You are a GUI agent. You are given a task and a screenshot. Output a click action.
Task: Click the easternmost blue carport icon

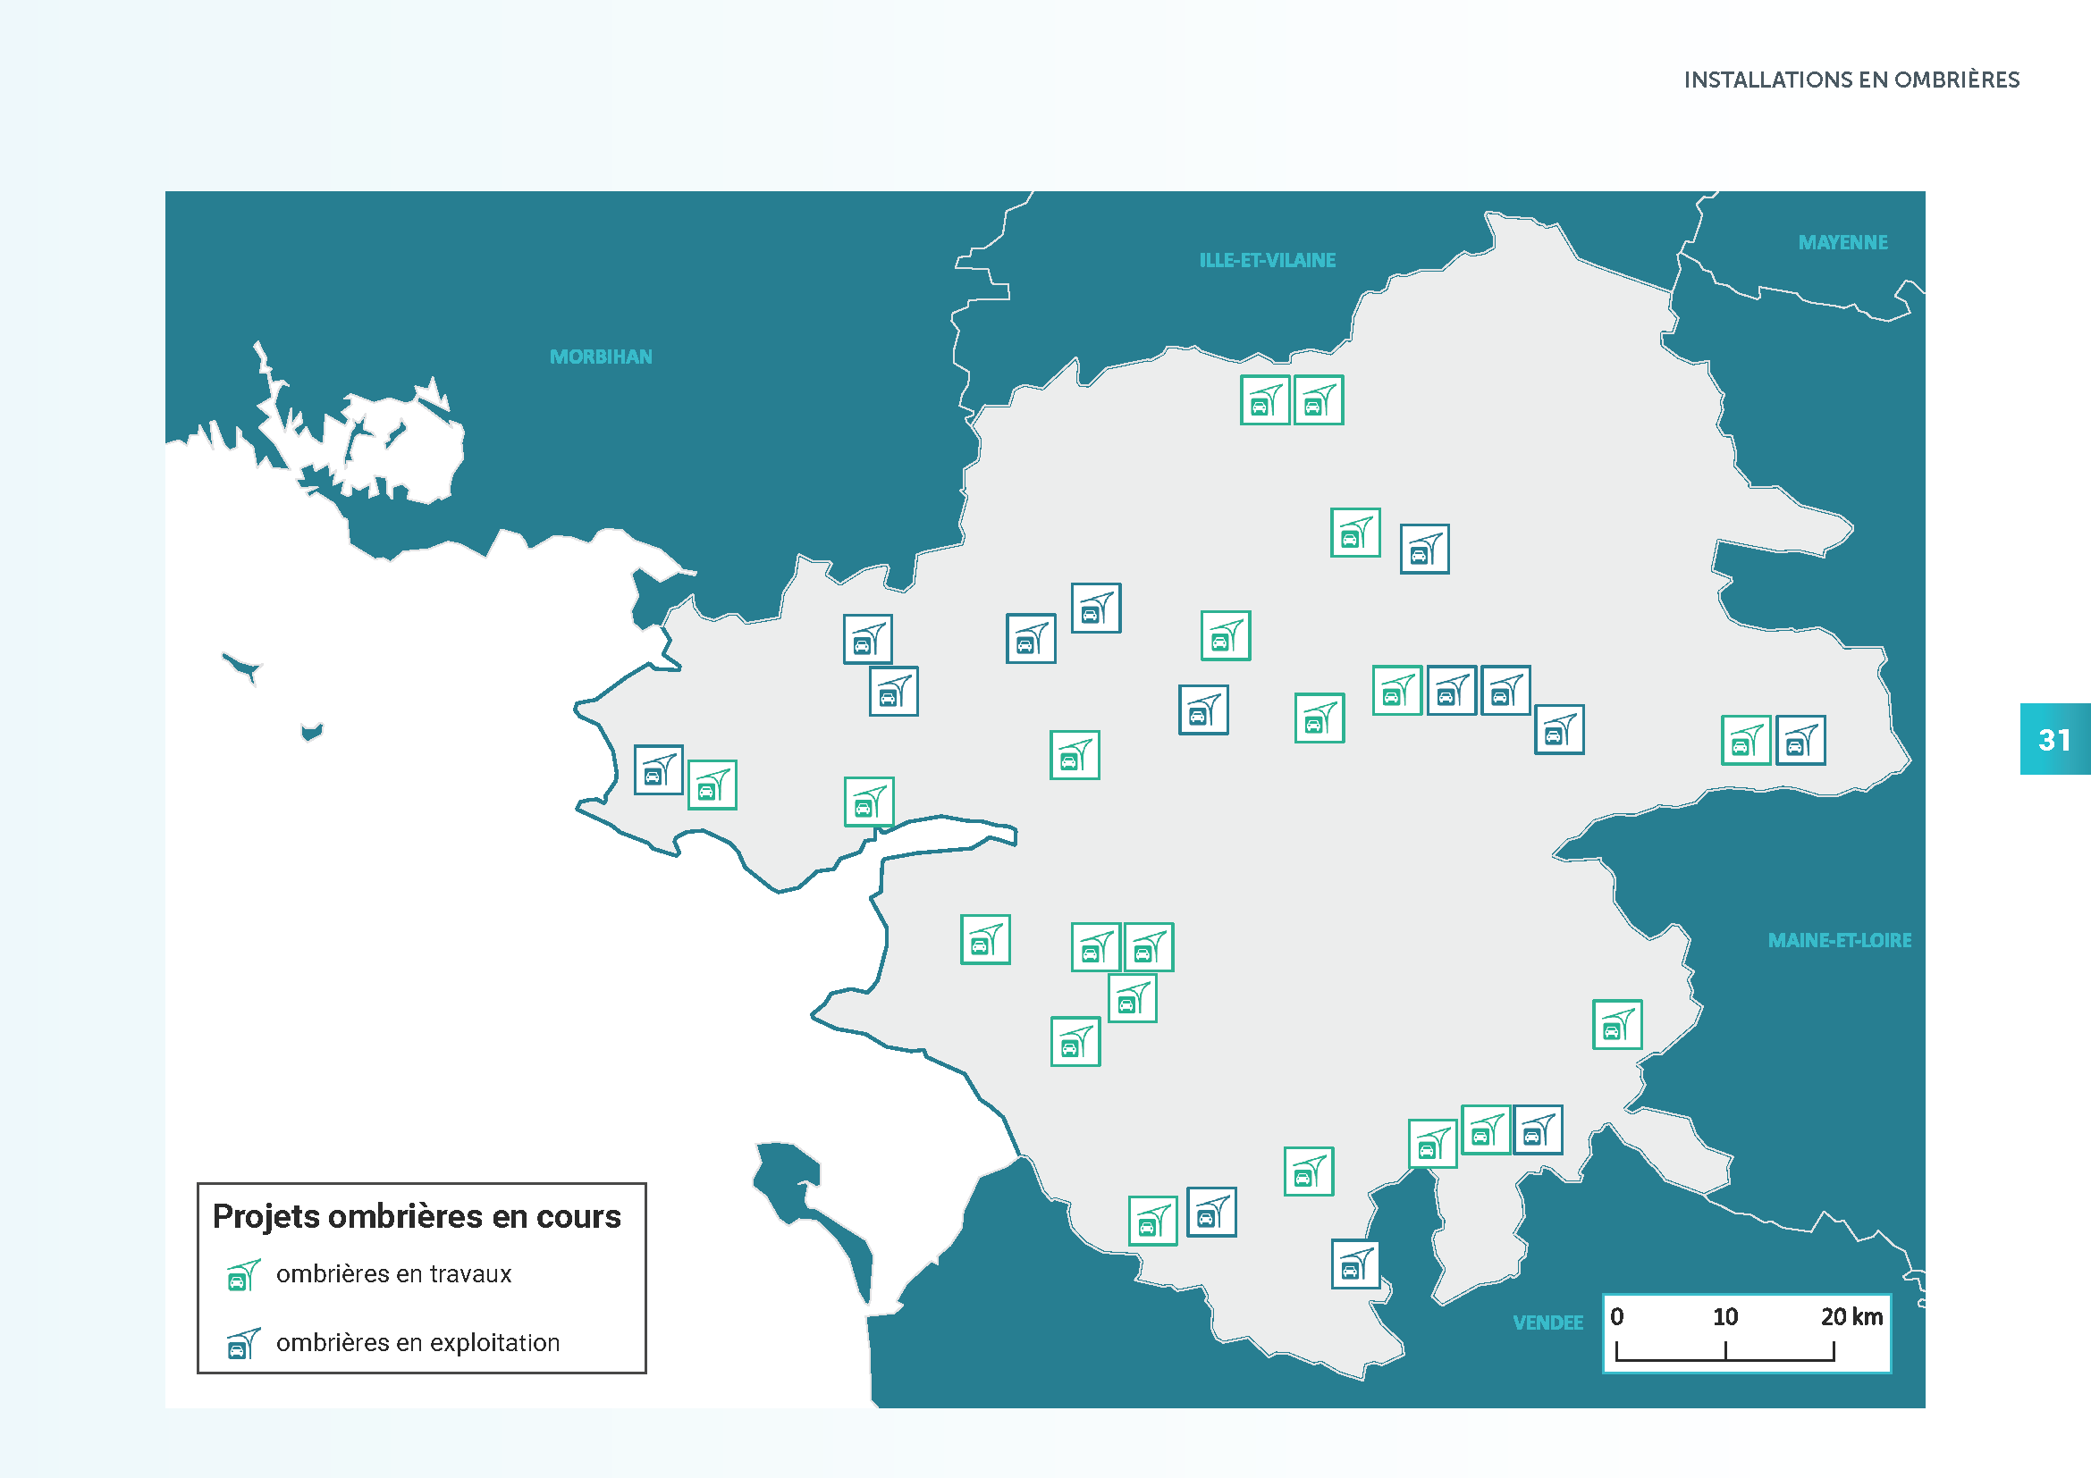click(1800, 740)
